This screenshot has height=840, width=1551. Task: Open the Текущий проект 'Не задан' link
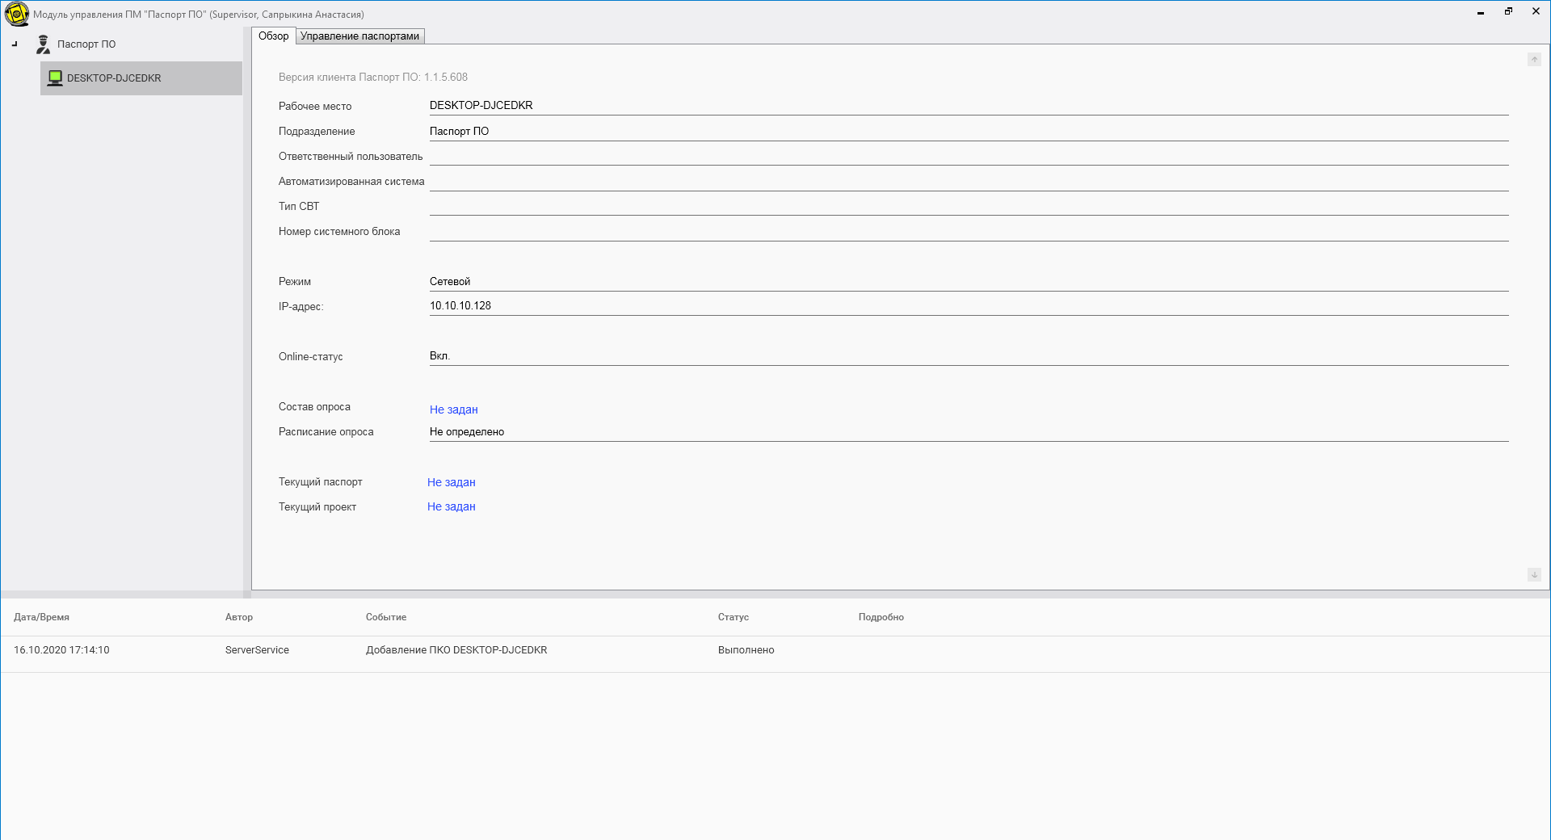tap(451, 506)
